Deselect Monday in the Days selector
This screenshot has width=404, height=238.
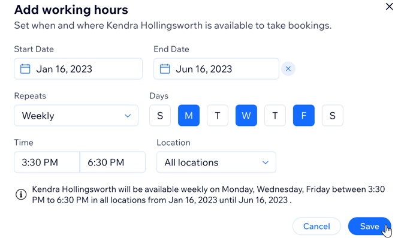[189, 115]
